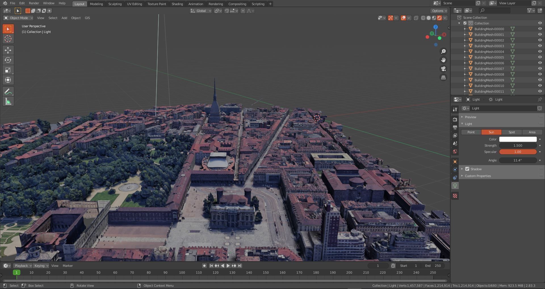Viewport: 545px width, 289px height.
Task: Click the Strength value field
Action: click(518, 145)
